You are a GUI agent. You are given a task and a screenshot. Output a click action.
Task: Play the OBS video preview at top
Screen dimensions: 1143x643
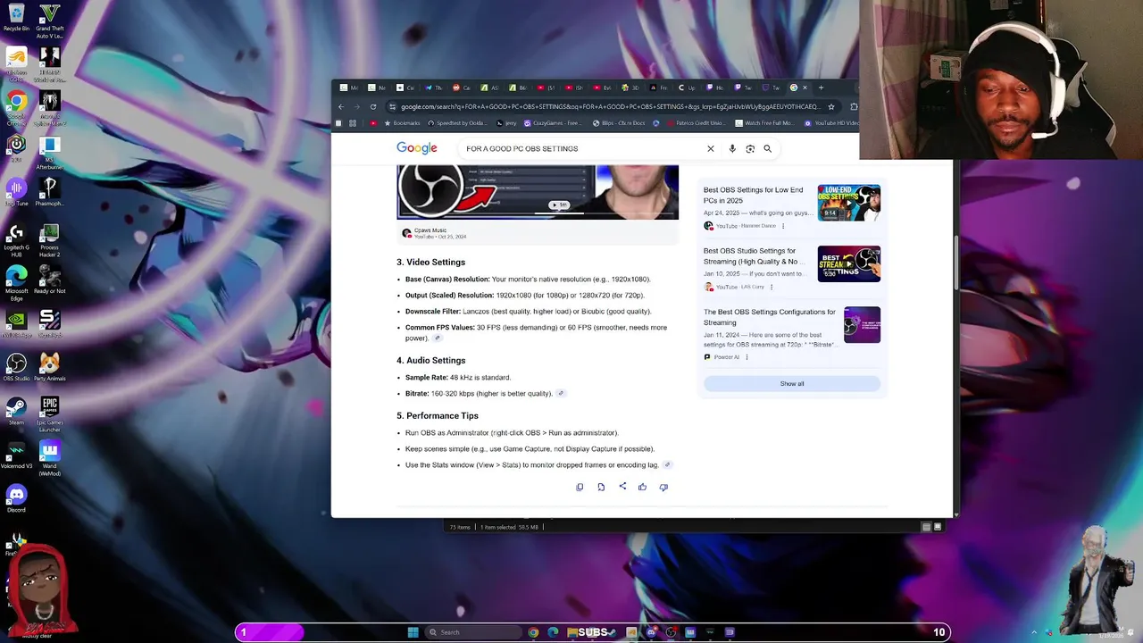coord(538,192)
